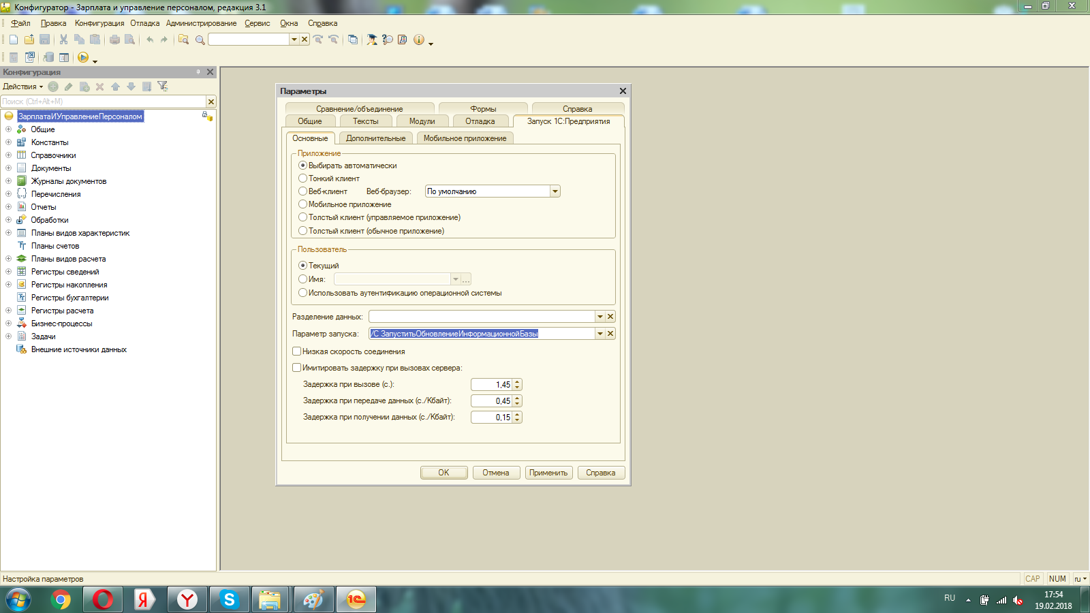Click the Cut scissors toolbar icon

(x=63, y=40)
